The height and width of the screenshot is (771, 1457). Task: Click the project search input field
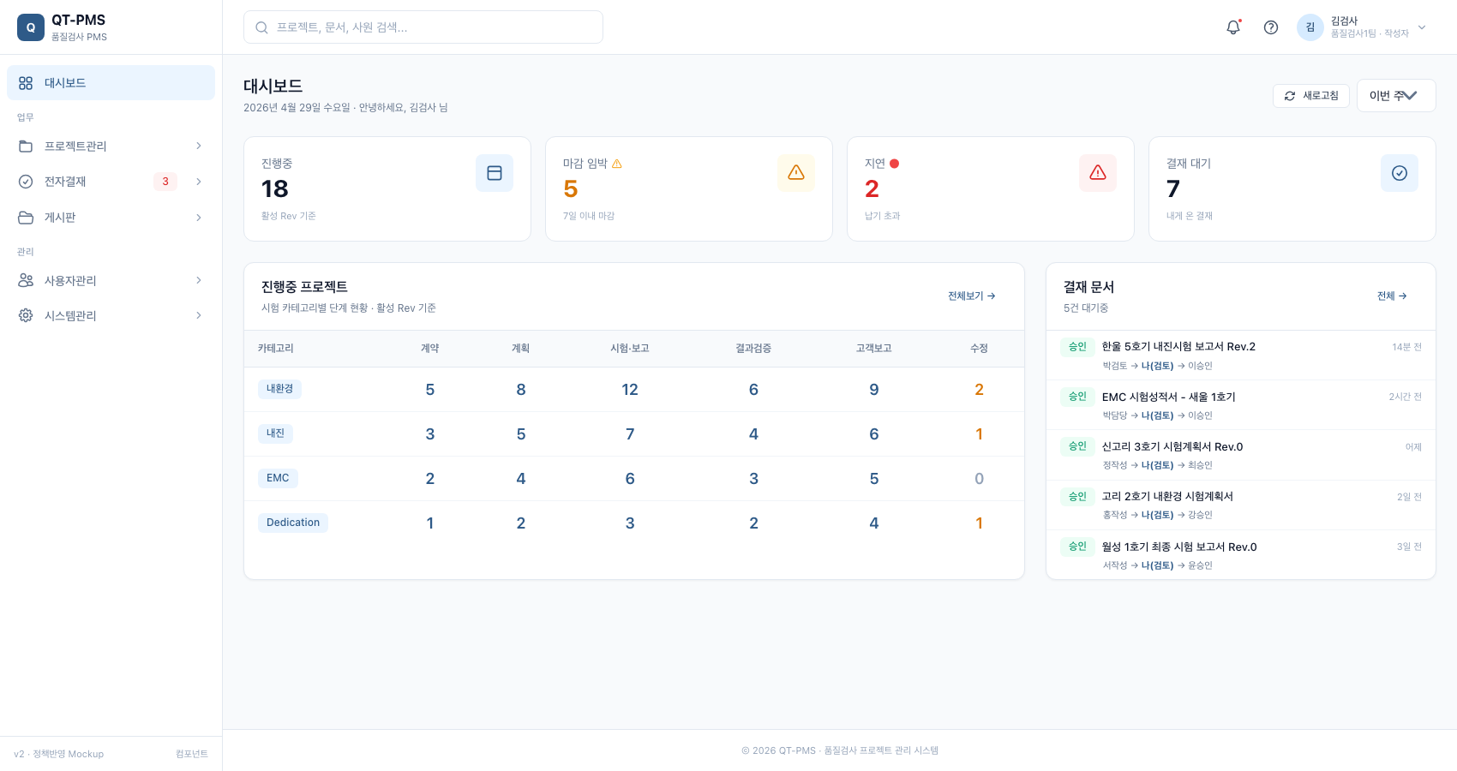pyautogui.click(x=423, y=27)
